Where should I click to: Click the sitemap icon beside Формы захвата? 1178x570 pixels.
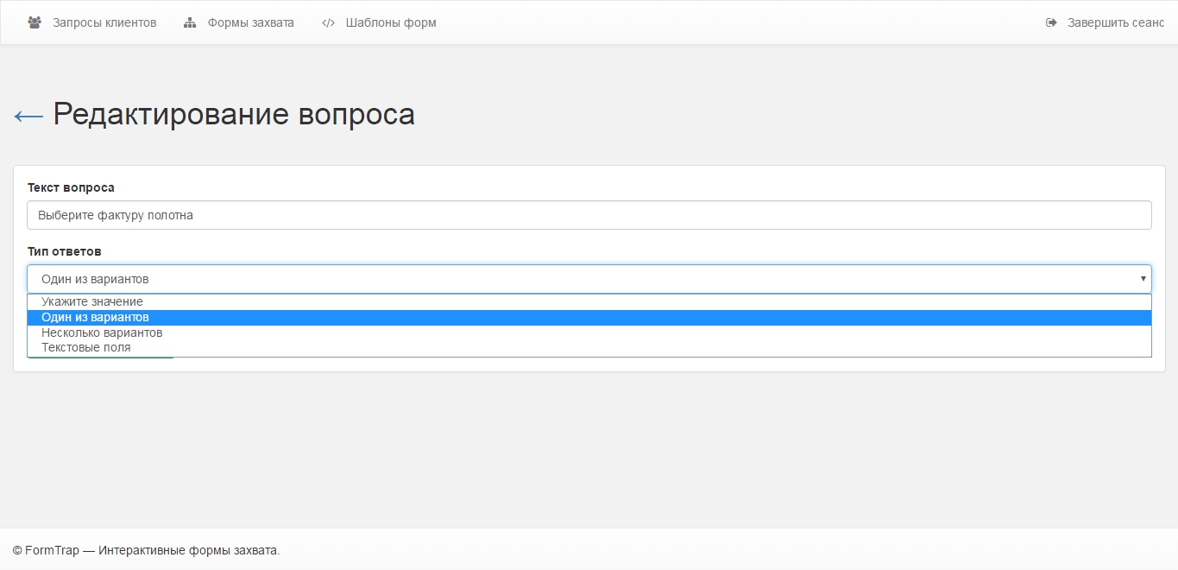coord(190,23)
